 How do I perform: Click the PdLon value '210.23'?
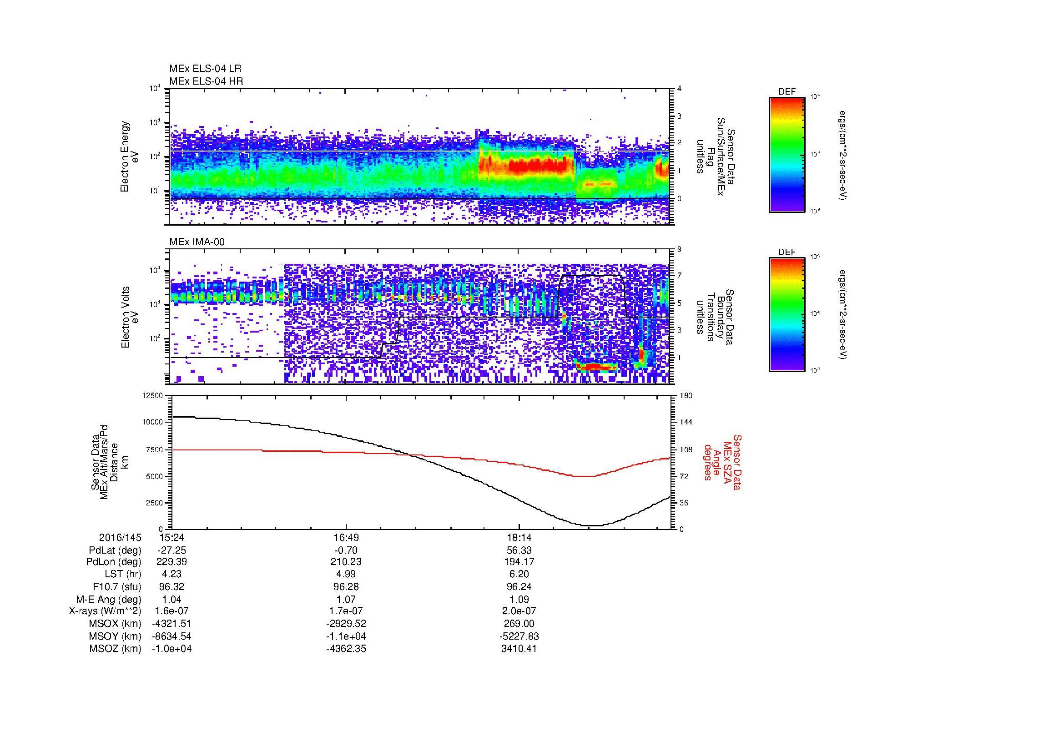tap(346, 562)
